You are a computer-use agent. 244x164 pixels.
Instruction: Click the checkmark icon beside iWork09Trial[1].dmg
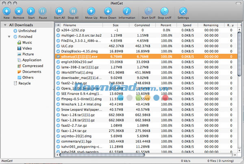pyautogui.click(x=58, y=73)
